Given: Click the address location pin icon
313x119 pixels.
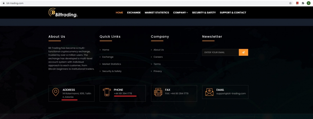Looking at the screenshot, I should 56,92.
